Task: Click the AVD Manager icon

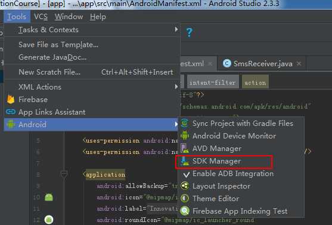Action: pyautogui.click(x=185, y=148)
